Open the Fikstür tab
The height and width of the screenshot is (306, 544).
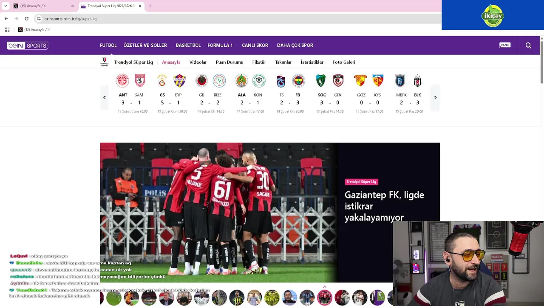259,62
